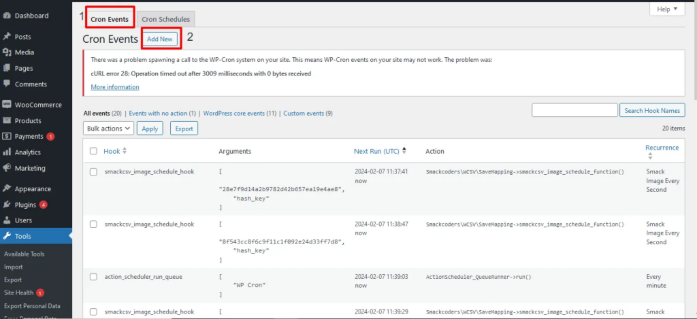This screenshot has width=697, height=319.
Task: Open Available Tools submenu item
Action: click(24, 254)
